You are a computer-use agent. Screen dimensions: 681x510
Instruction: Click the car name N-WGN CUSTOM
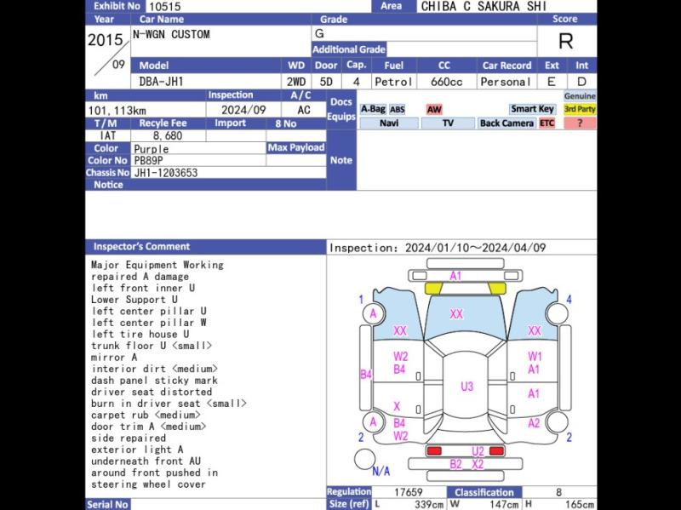171,34
